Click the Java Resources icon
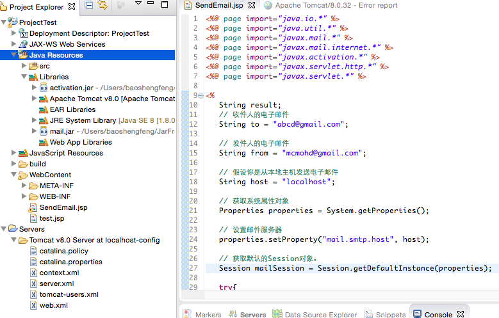 tap(23, 54)
